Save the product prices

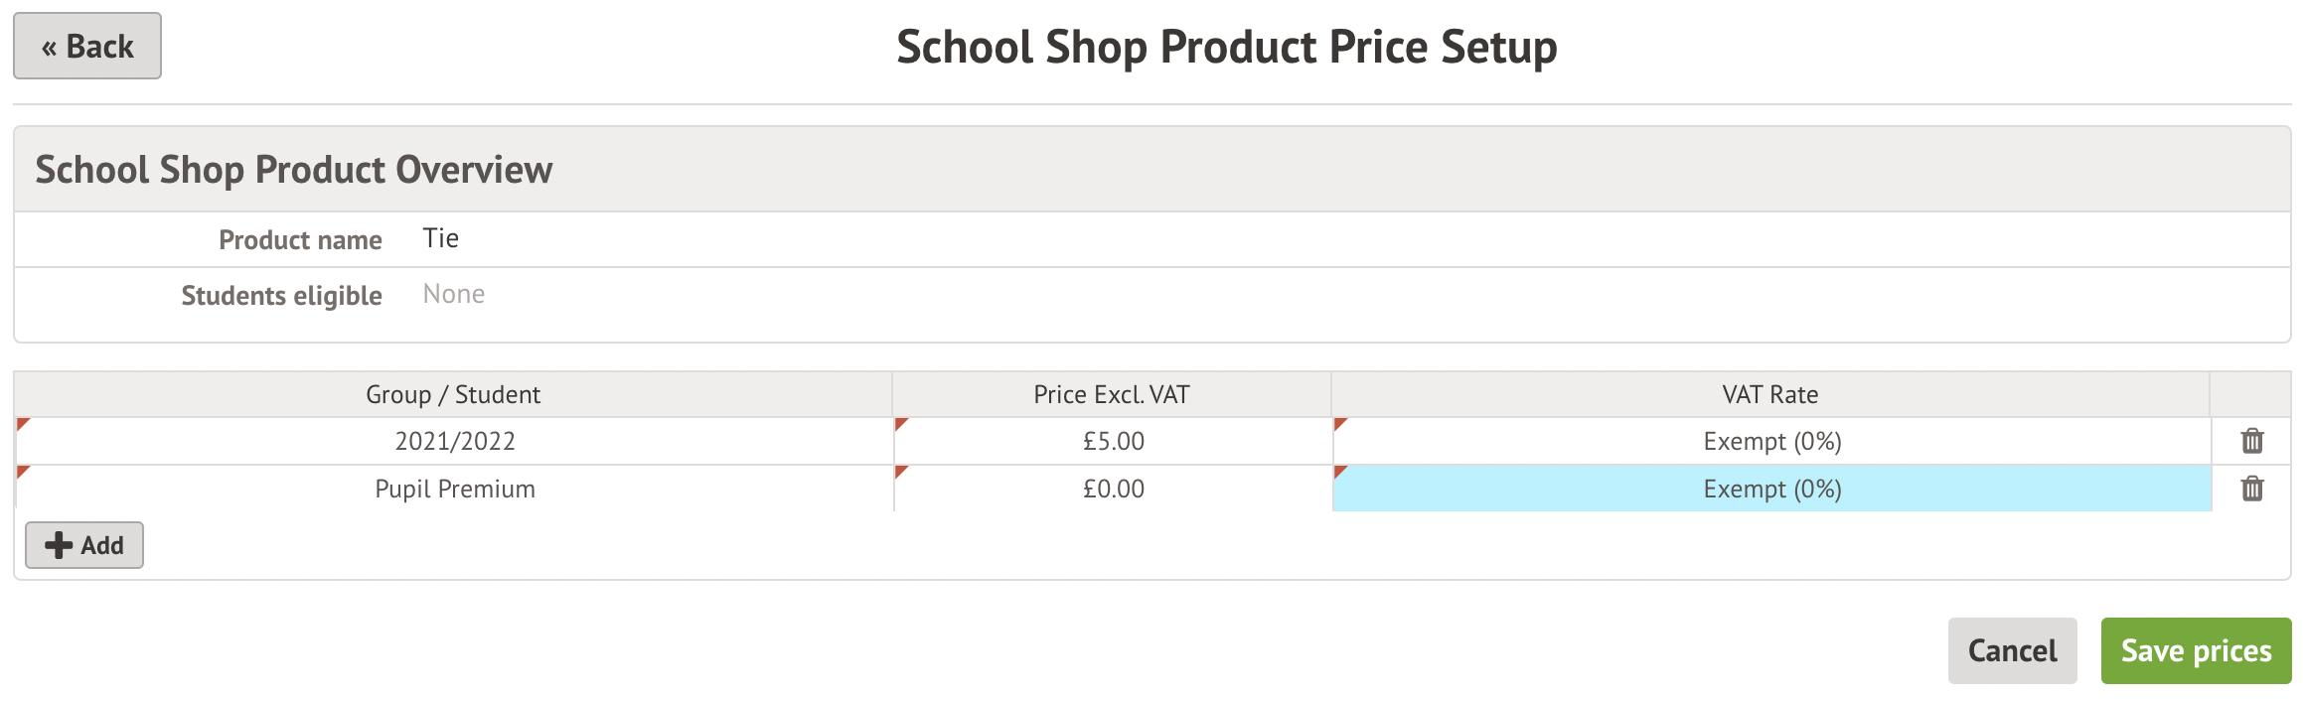pyautogui.click(x=2196, y=650)
